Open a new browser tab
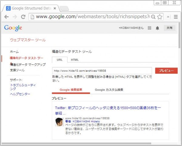 [64, 8]
